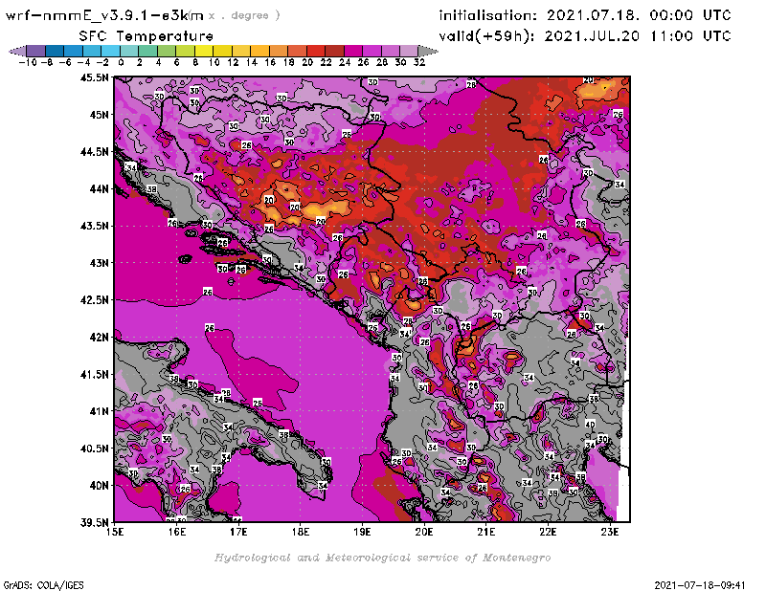This screenshot has height=591, width=766.
Task: Click the 20E longitude axis label
Action: [x=424, y=532]
